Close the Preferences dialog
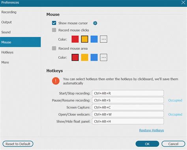The width and height of the screenshot is (187, 150). pyautogui.click(x=183, y=2)
